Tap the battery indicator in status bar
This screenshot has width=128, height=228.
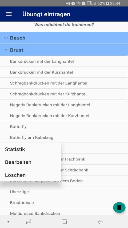[x=107, y=3]
